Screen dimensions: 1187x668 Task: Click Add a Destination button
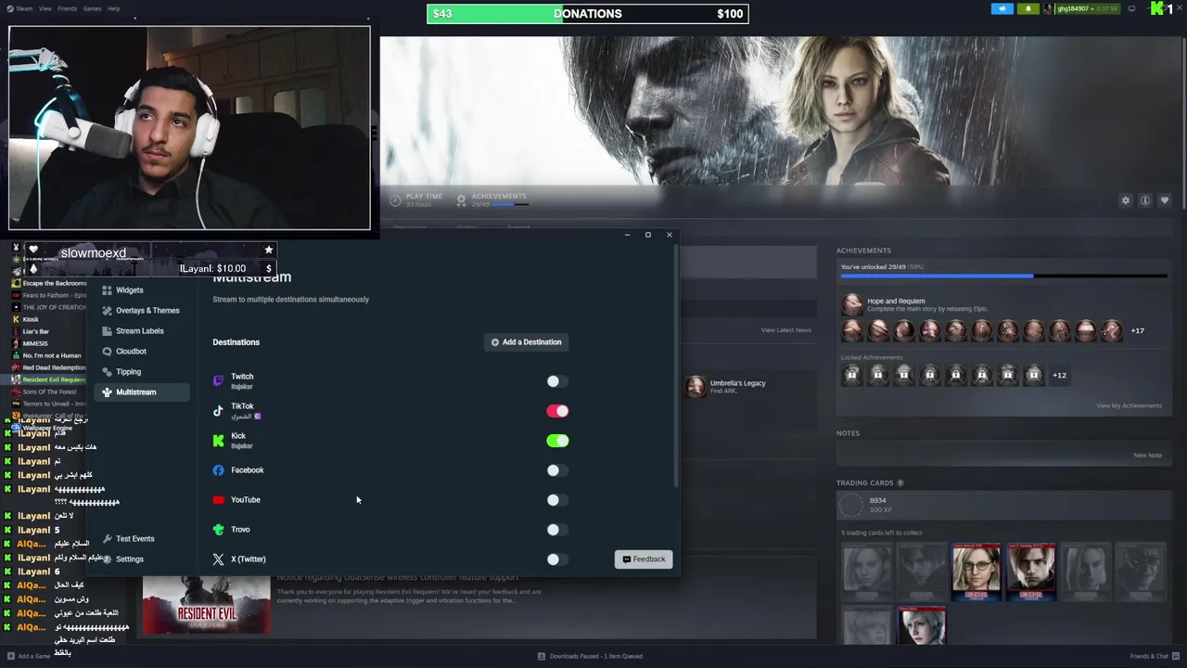point(526,342)
